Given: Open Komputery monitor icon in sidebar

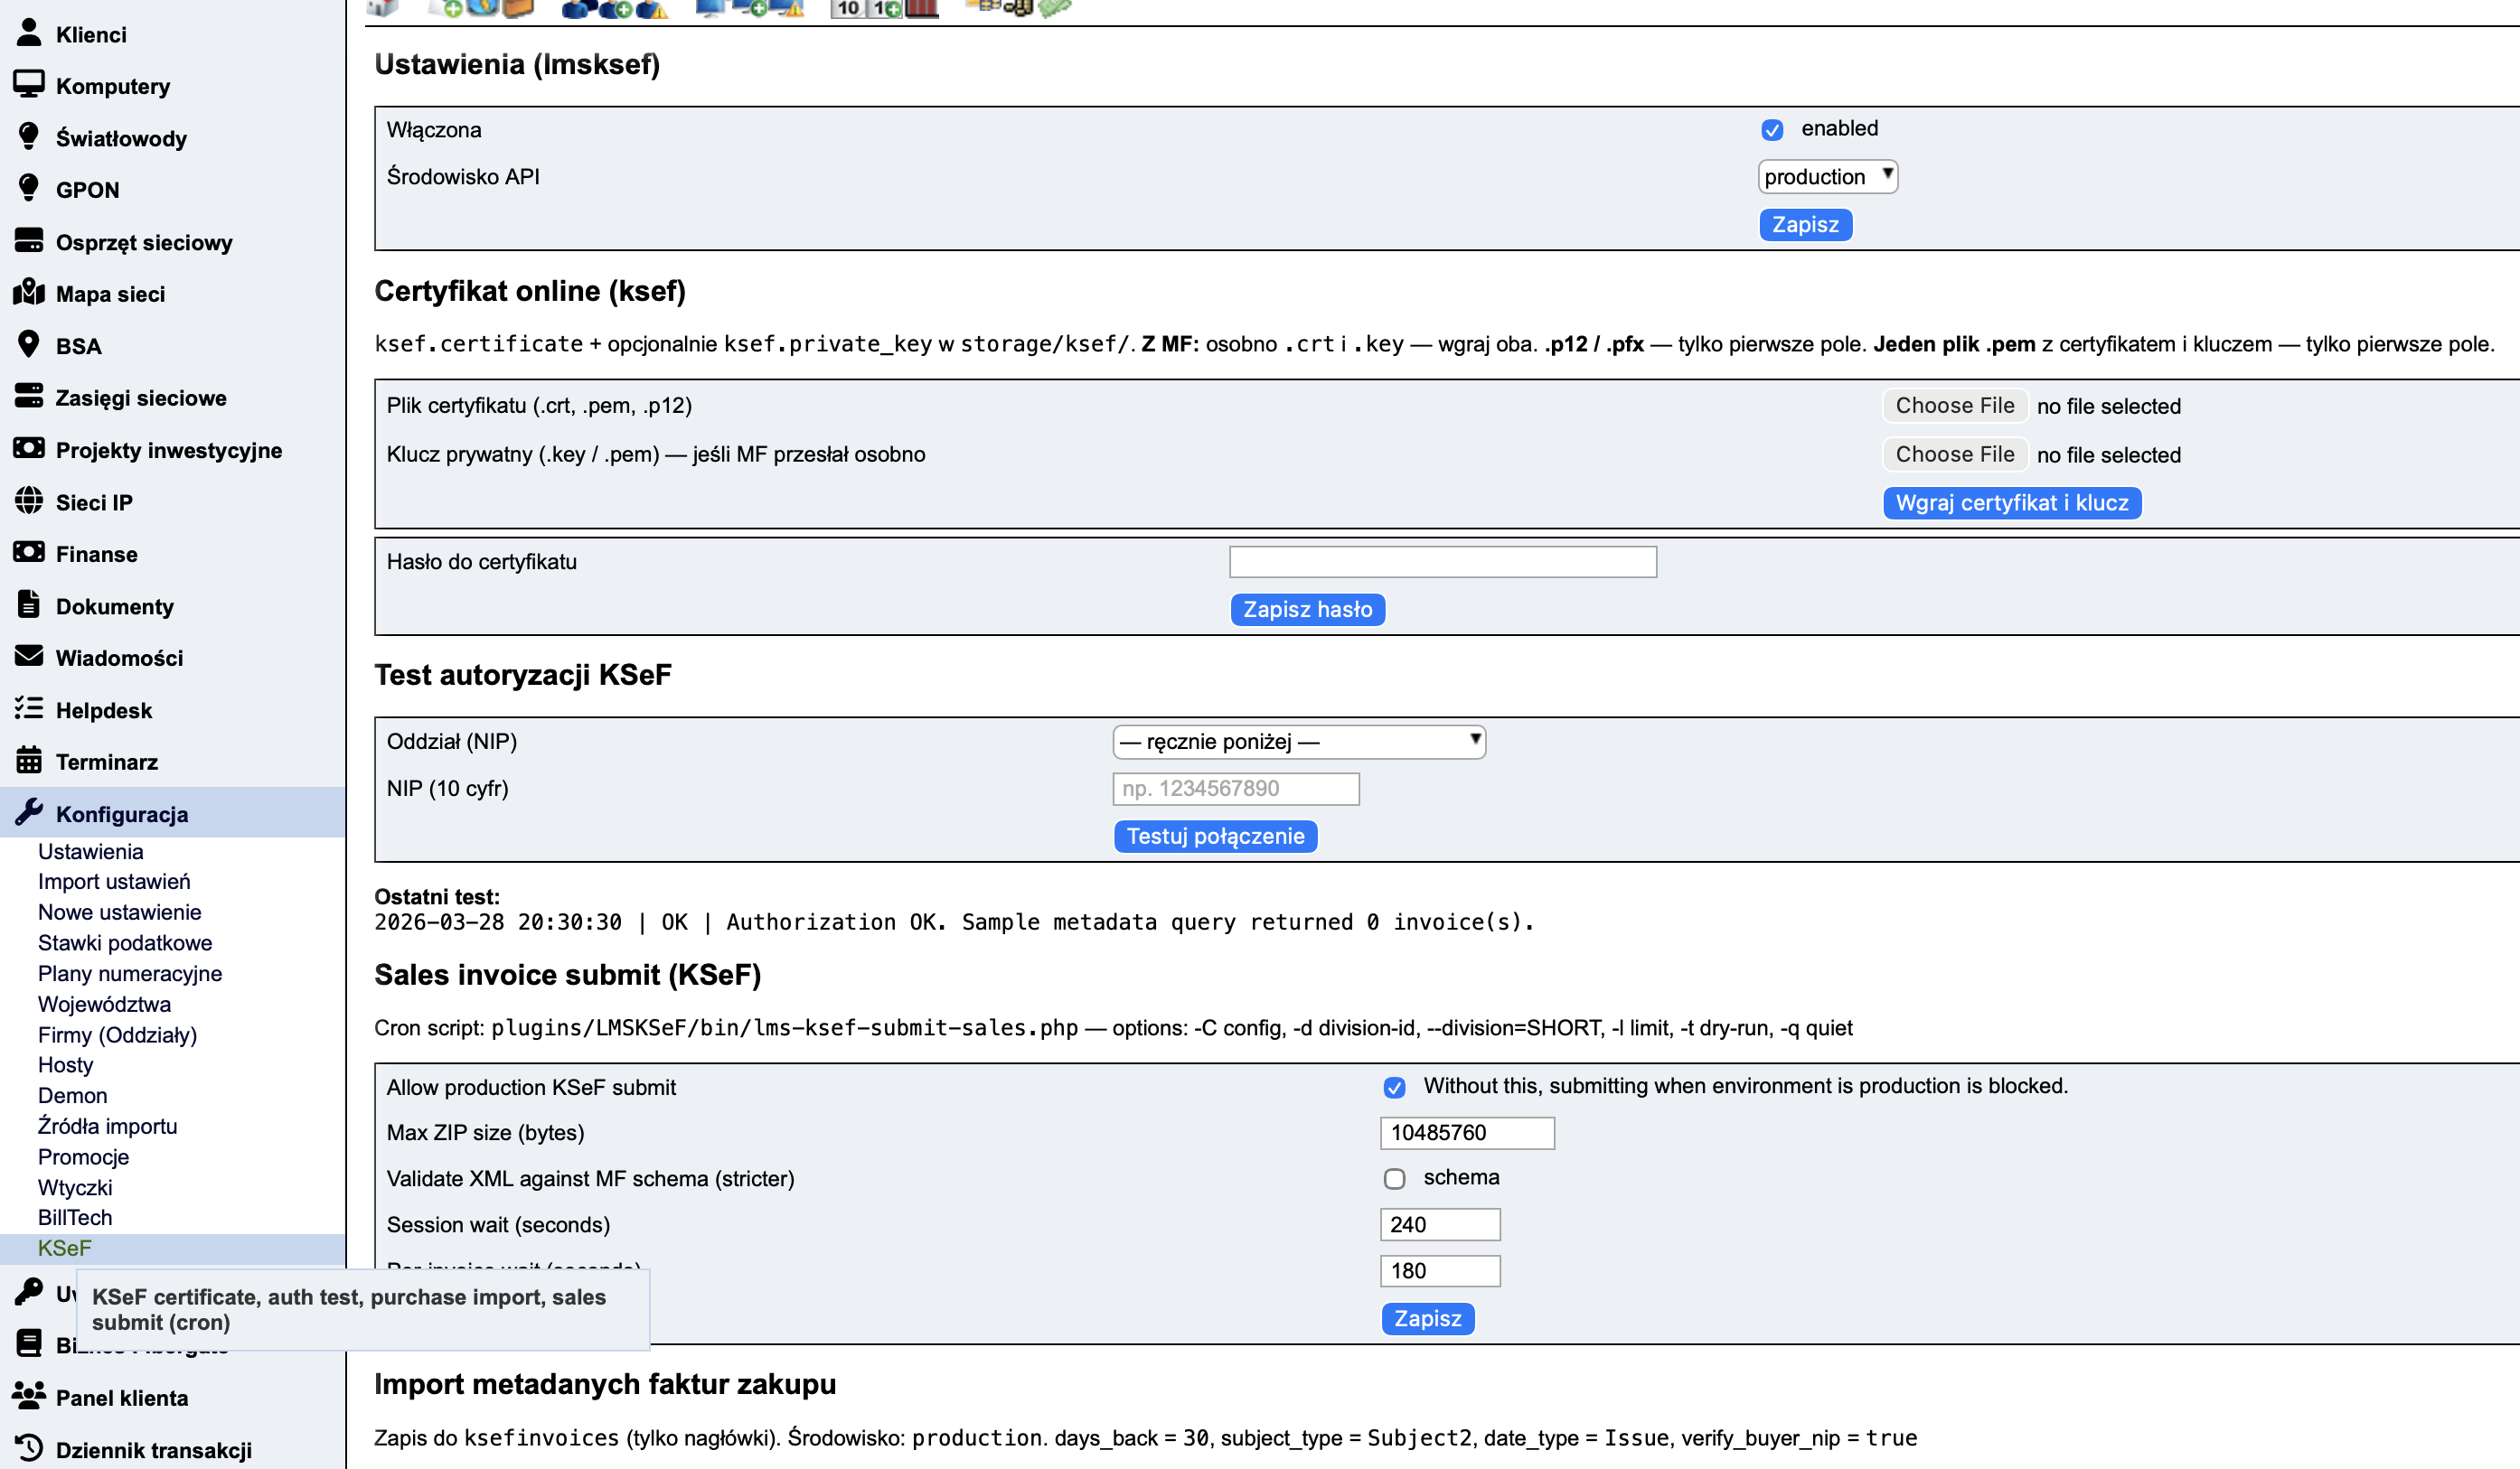Looking at the screenshot, I should coord(29,84).
